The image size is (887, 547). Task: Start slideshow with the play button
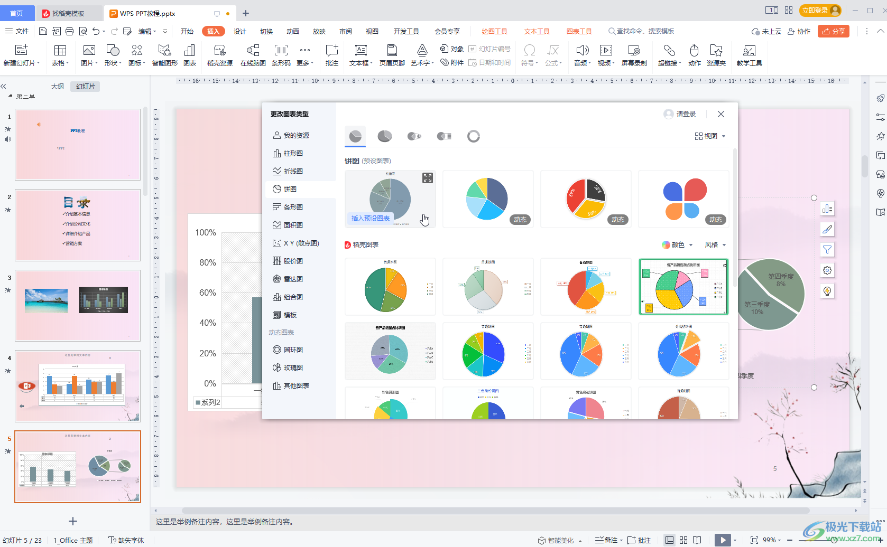[x=722, y=540]
